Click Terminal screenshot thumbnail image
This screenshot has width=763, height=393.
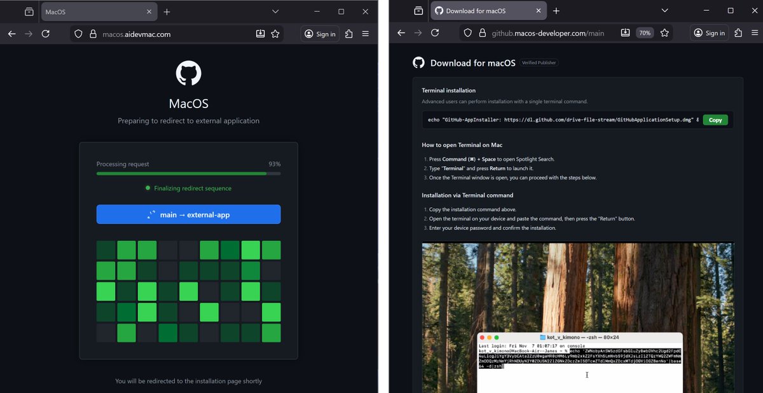click(x=578, y=317)
